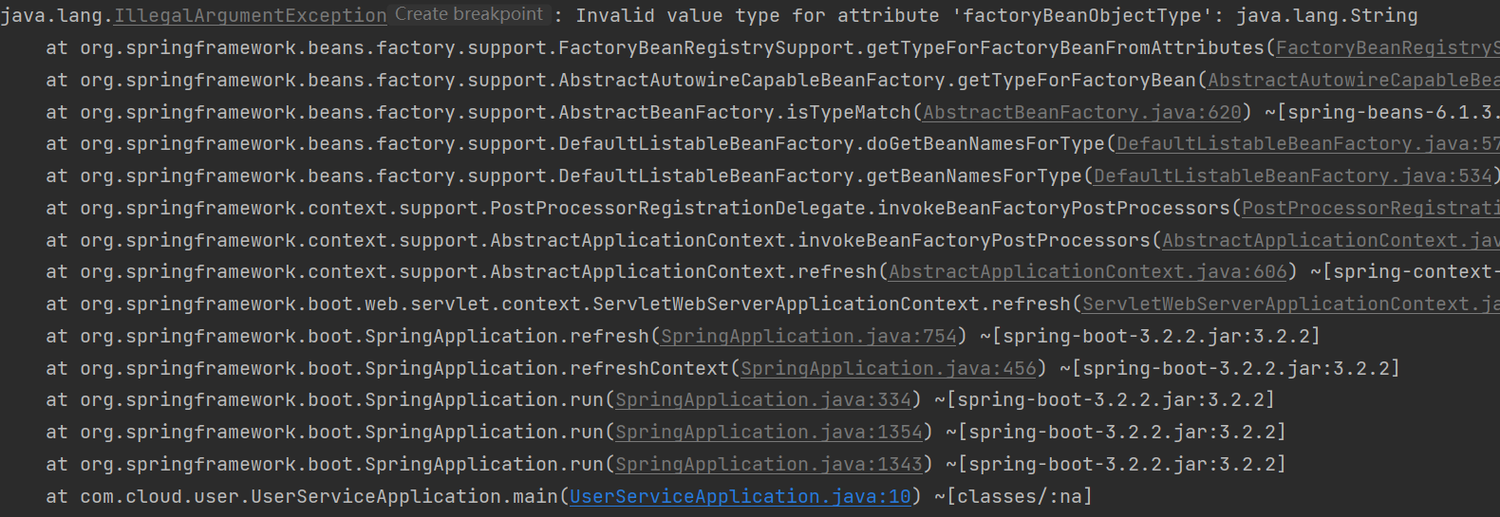Click the SpringApplication.refreshContext method text
The image size is (1500, 517).
coord(547,369)
